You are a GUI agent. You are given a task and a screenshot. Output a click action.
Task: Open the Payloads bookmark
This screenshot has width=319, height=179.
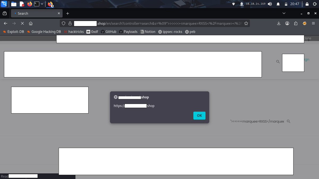point(128,32)
